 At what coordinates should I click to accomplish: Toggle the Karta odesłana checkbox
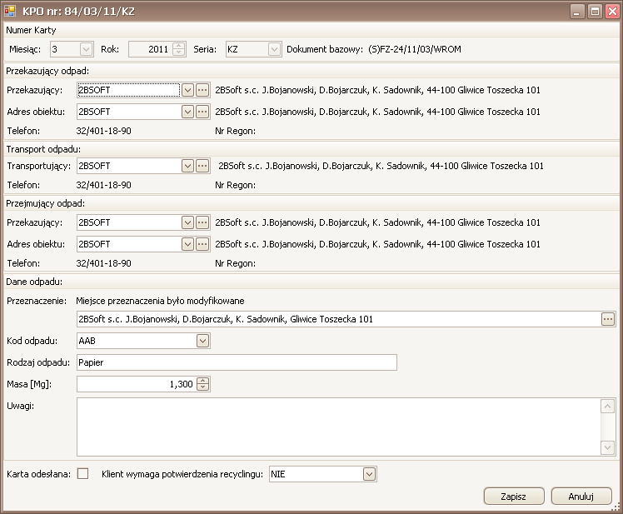(x=82, y=473)
